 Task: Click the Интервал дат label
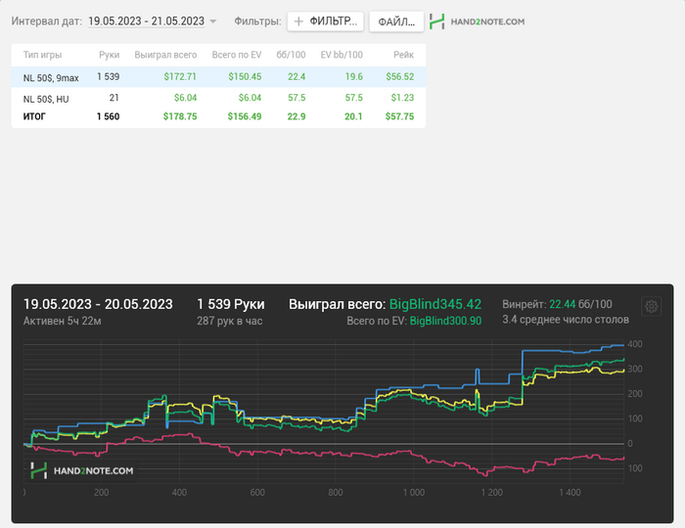tap(47, 21)
